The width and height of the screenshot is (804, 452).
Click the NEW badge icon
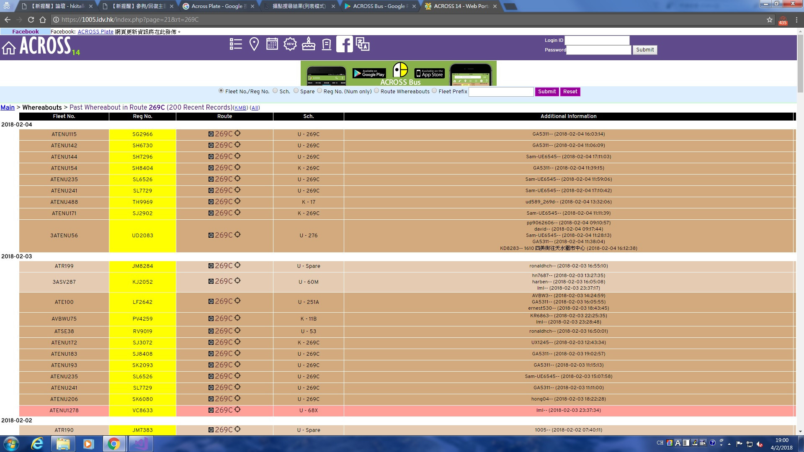pyautogui.click(x=290, y=44)
